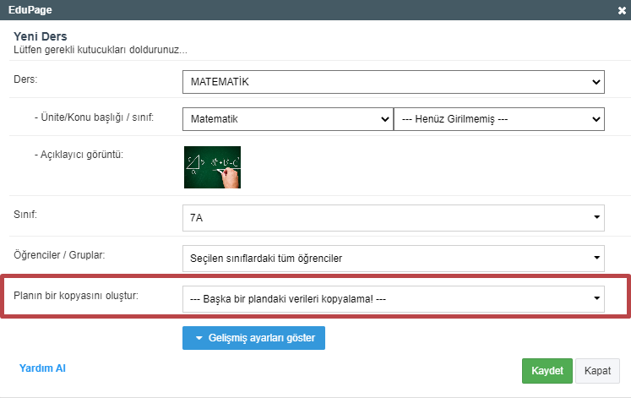Show advanced settings via "Gelişmiş ayarları göster"

tap(253, 338)
